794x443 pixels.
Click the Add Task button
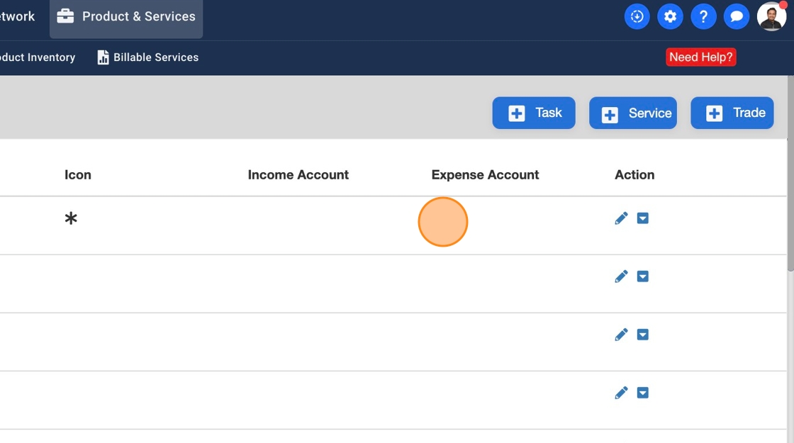coord(534,113)
